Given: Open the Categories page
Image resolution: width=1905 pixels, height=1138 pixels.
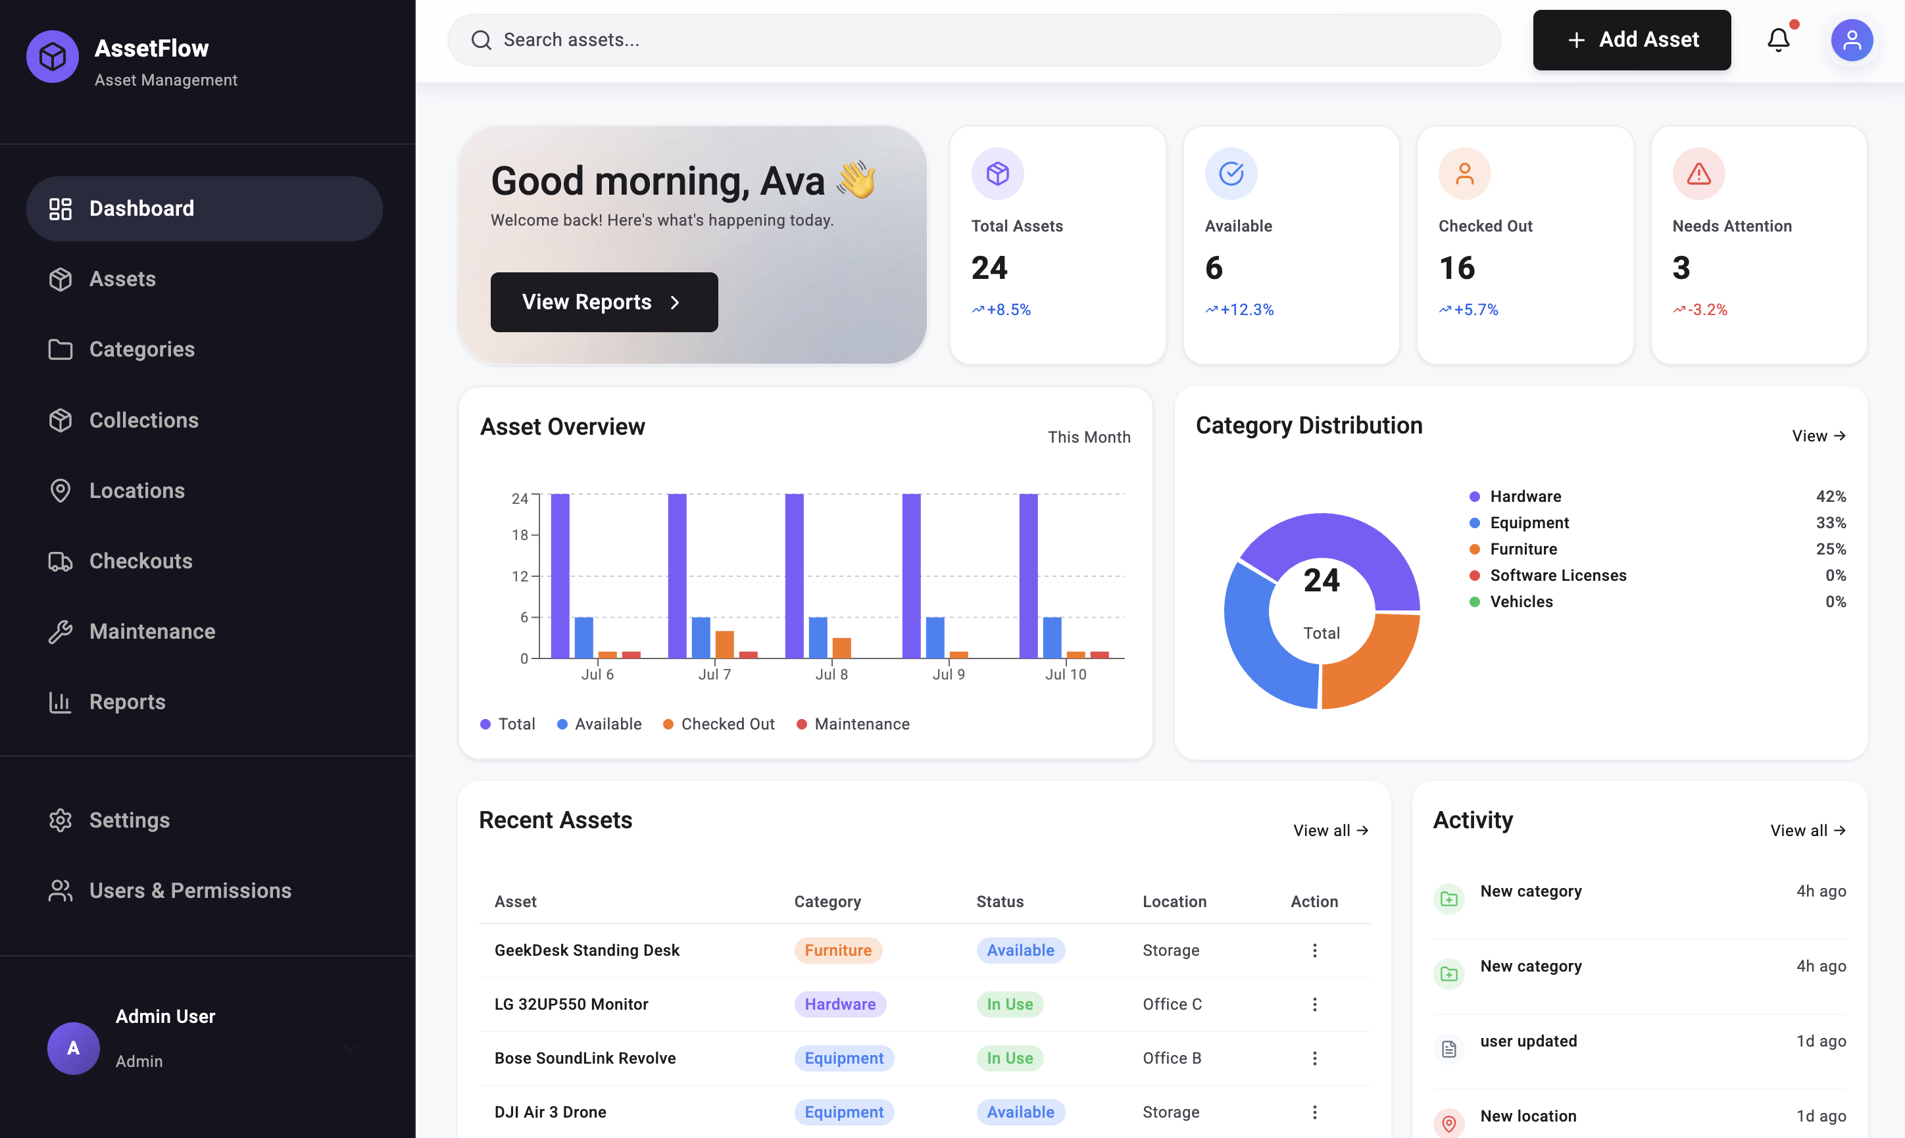Looking at the screenshot, I should (x=204, y=350).
